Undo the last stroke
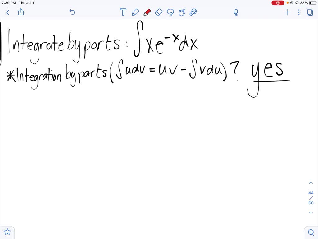 (x=72, y=12)
